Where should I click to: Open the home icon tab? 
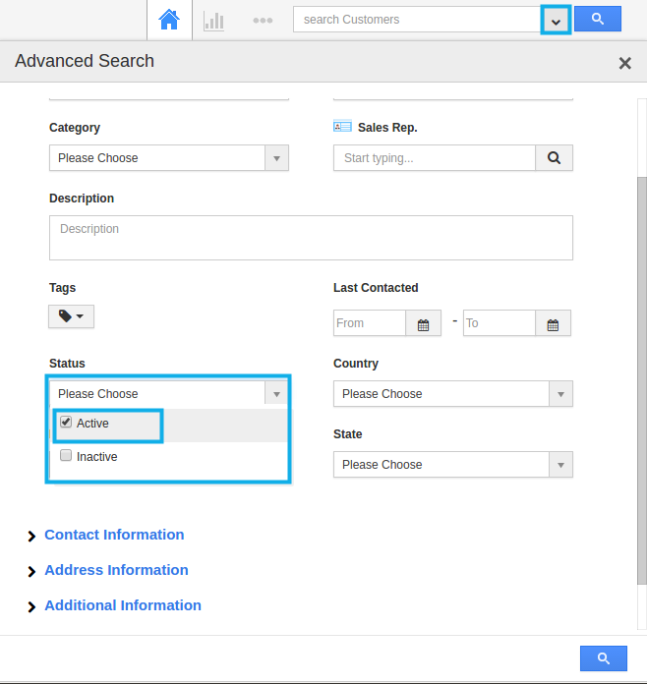169,20
